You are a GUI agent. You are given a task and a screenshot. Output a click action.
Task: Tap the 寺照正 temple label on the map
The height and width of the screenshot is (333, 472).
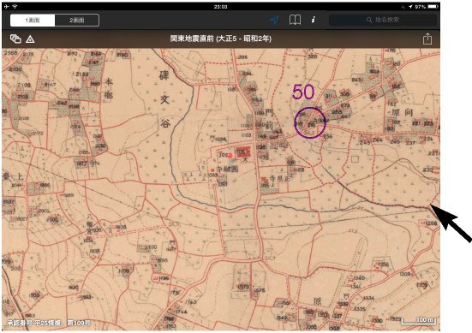(280, 178)
